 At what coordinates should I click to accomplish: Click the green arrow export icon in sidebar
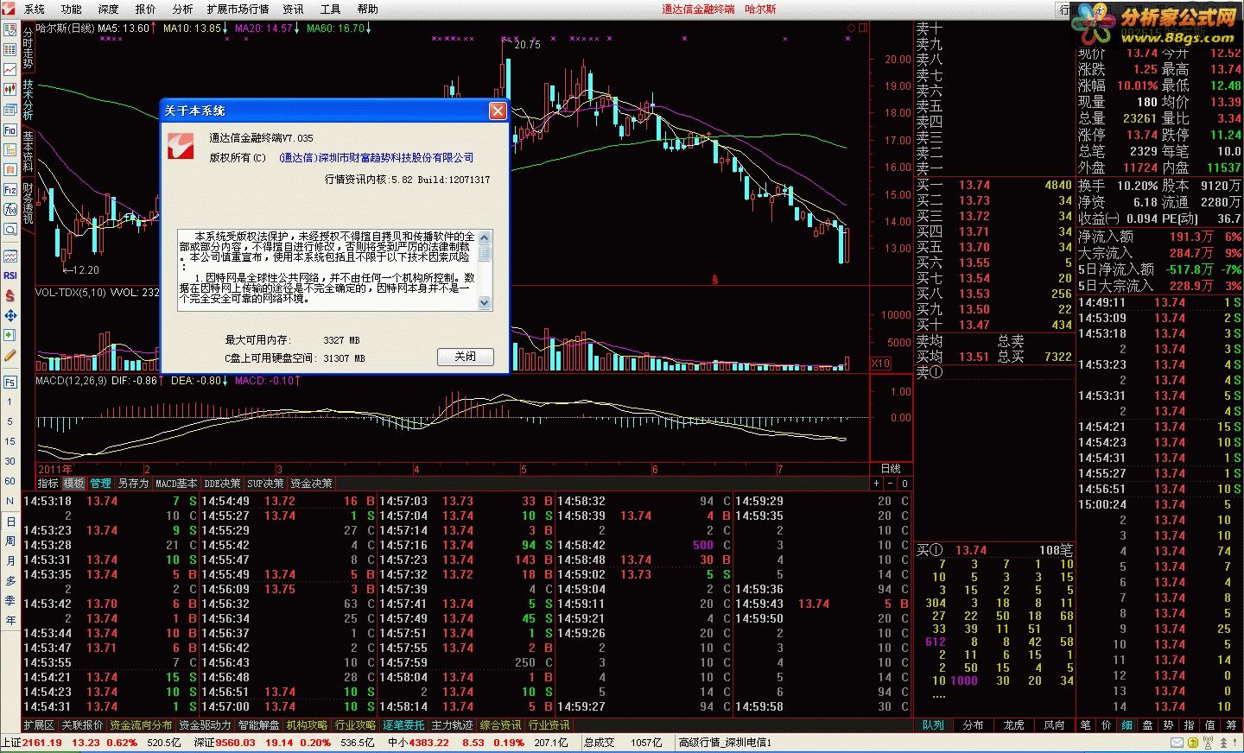click(10, 335)
